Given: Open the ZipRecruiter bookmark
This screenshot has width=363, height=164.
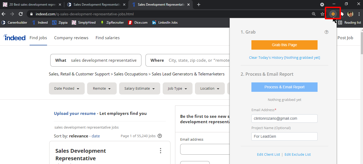Looking at the screenshot, I should 112,23.
